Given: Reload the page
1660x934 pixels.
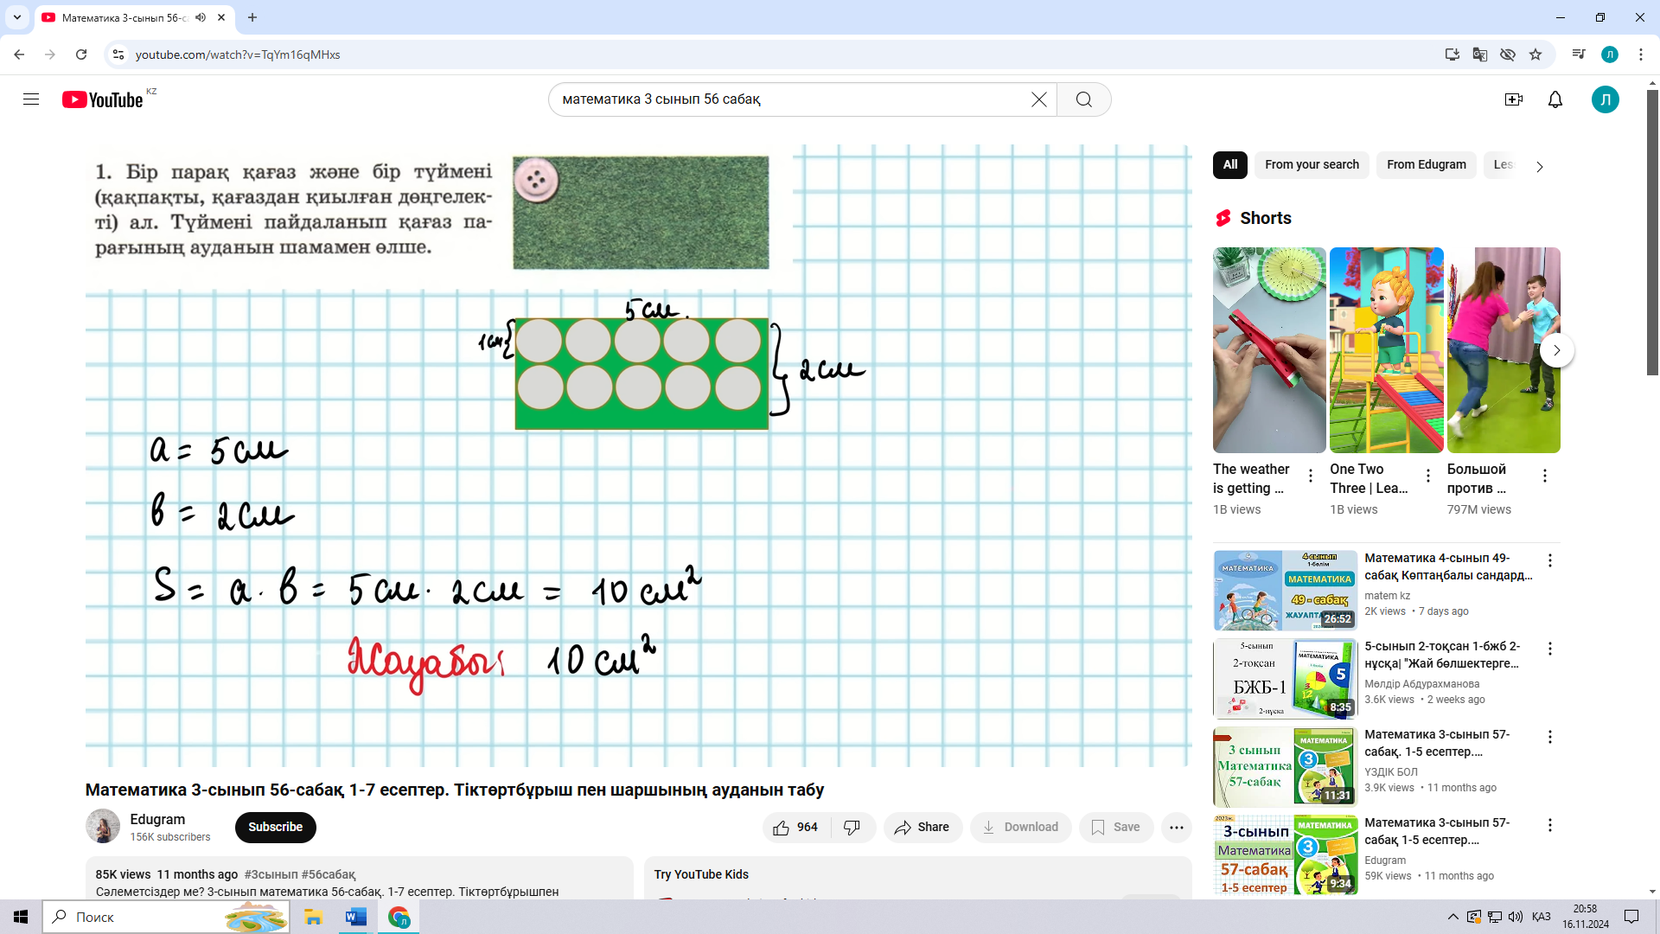Looking at the screenshot, I should [x=81, y=54].
